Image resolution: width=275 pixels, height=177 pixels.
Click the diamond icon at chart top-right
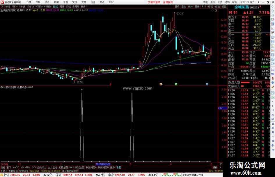click(212, 10)
